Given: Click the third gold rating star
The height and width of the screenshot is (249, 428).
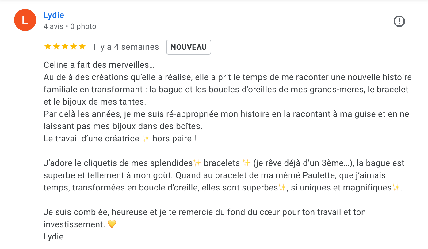Looking at the screenshot, I should tap(65, 47).
